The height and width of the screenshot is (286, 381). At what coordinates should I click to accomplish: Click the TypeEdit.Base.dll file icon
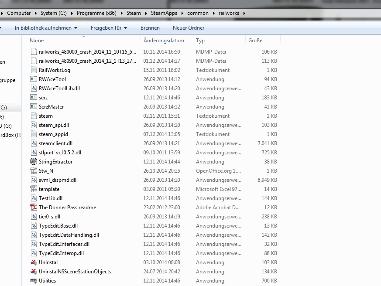(x=34, y=225)
